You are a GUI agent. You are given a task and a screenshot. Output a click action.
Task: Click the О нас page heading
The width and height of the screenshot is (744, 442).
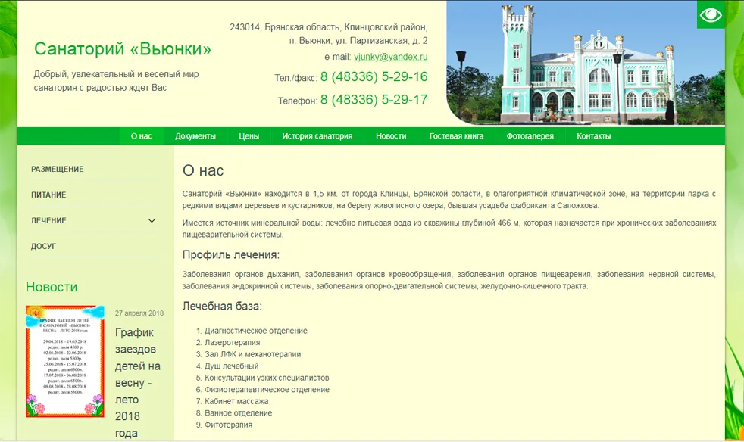point(203,171)
